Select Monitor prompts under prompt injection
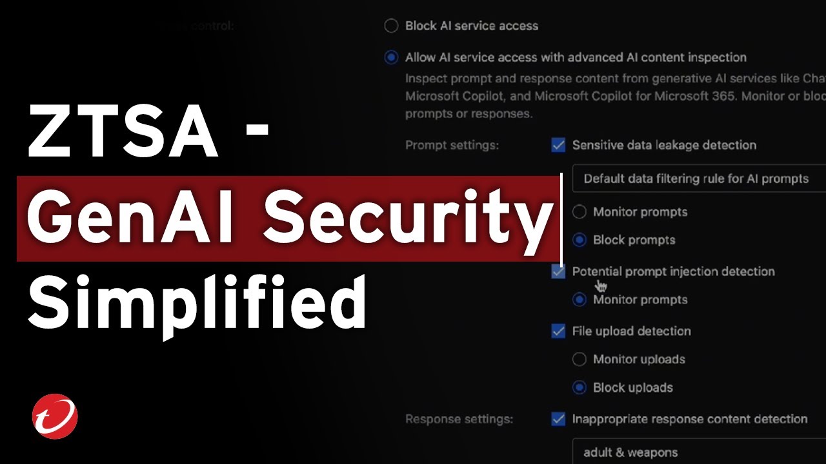The width and height of the screenshot is (826, 464). coord(579,300)
